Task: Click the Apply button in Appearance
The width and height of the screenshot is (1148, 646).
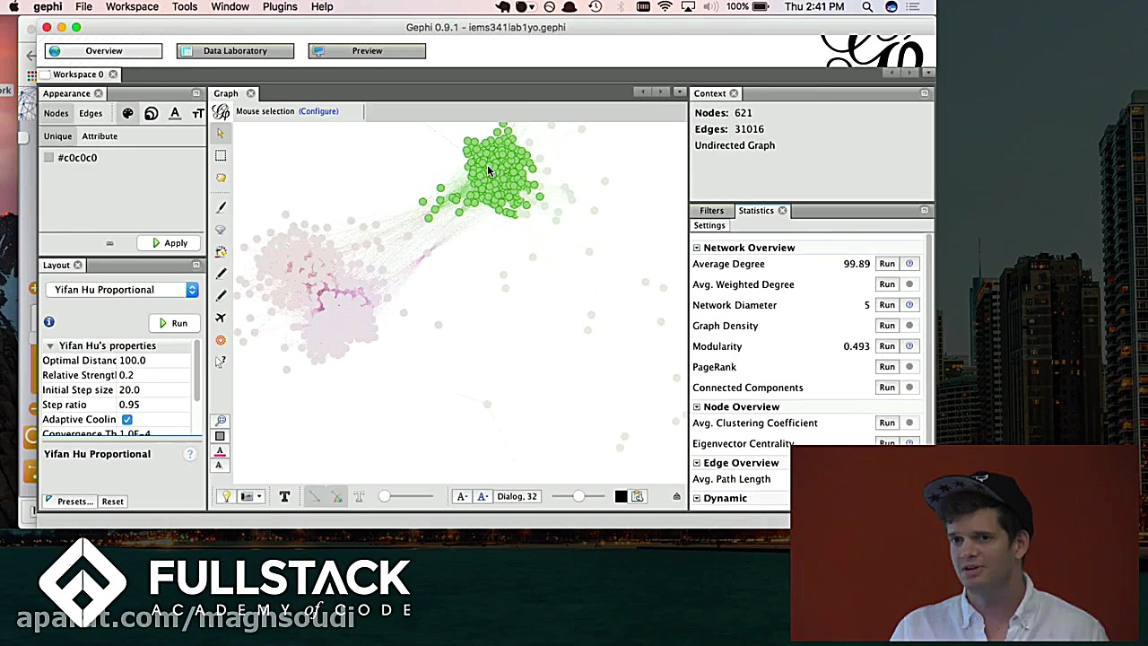Action: coord(170,243)
